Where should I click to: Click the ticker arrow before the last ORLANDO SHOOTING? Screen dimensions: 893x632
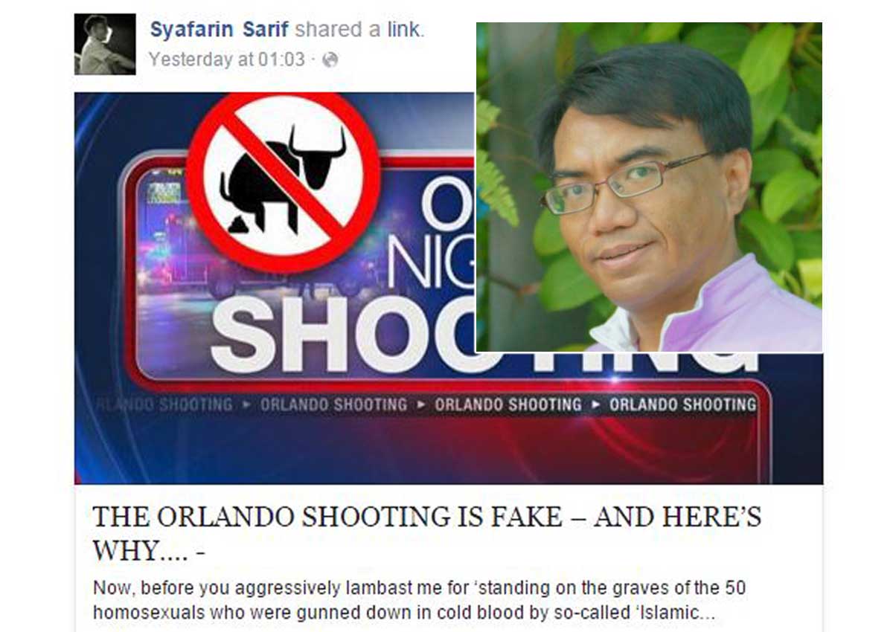[x=595, y=405]
